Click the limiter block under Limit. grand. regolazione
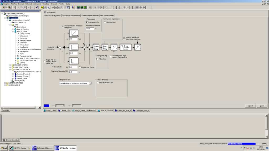Viewport: 269px width, 151px height. click(x=105, y=47)
